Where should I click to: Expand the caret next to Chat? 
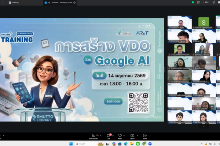[113, 135]
